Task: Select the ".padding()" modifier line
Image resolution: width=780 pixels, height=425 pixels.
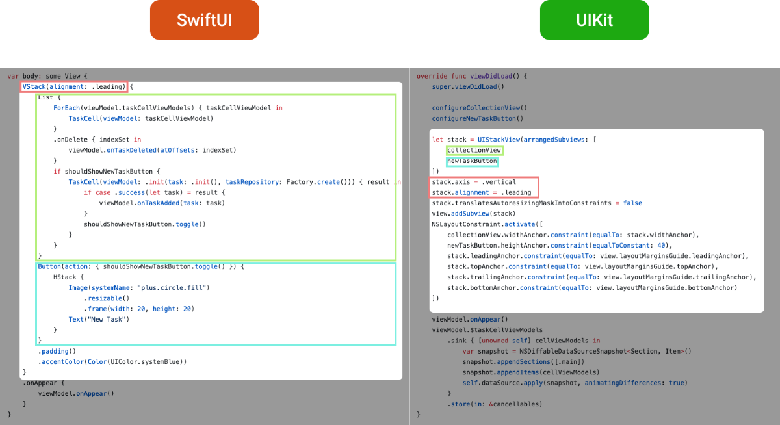Action: click(x=58, y=351)
